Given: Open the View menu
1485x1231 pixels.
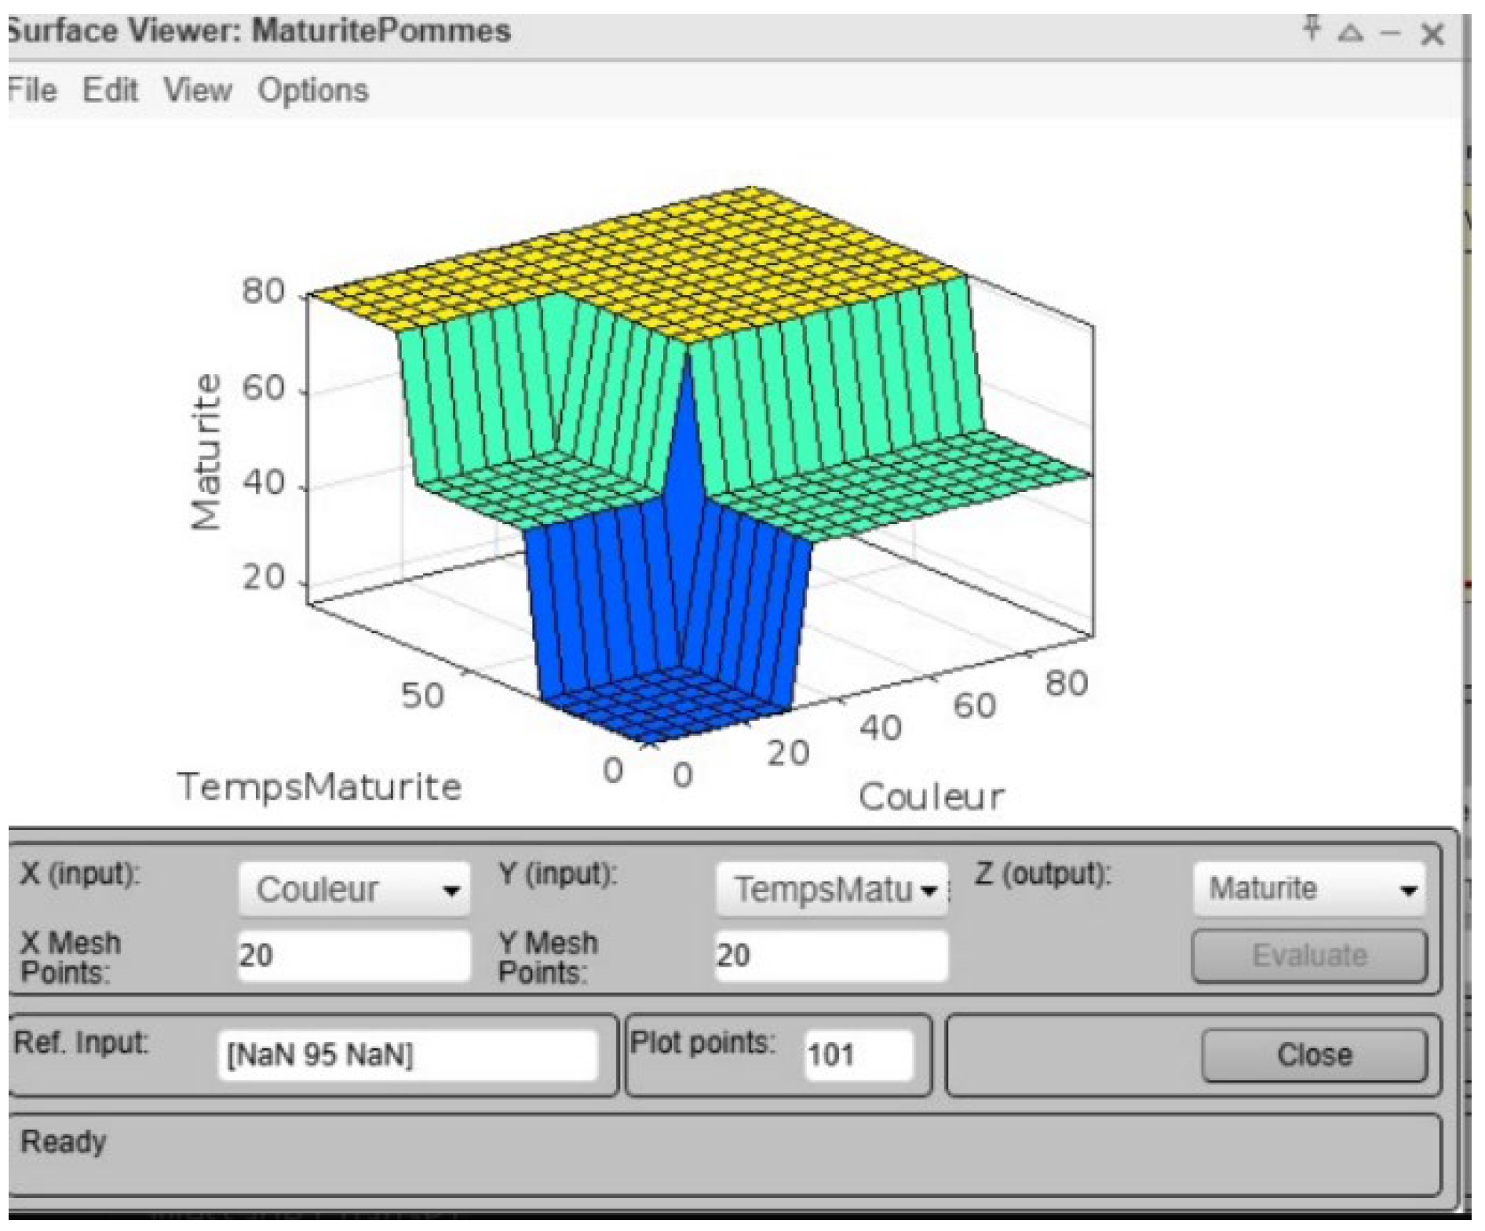Looking at the screenshot, I should tap(198, 90).
